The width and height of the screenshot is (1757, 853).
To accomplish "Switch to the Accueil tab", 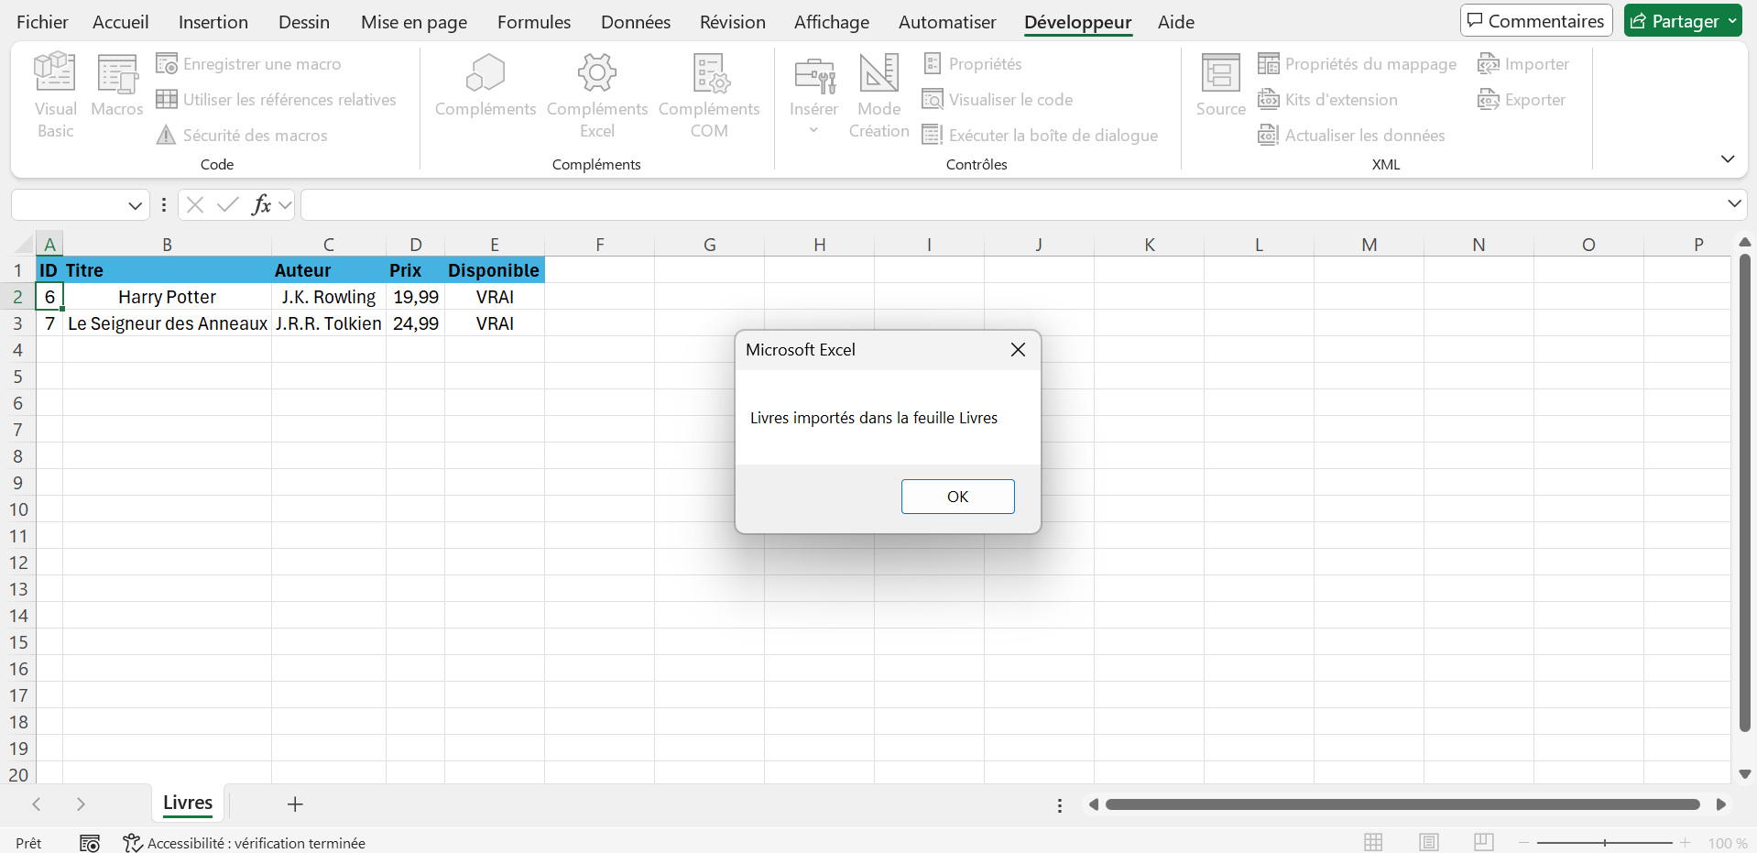I will 121,22.
